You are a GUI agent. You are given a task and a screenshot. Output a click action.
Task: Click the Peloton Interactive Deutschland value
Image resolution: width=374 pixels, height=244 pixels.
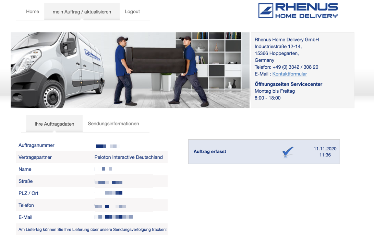point(129,157)
